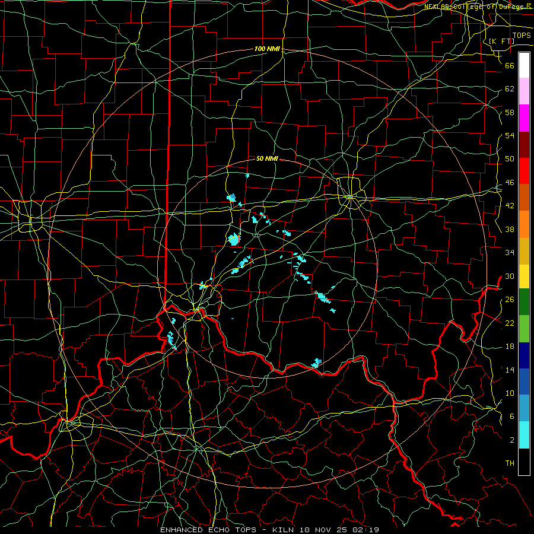The height and width of the screenshot is (534, 534).
Task: Choose the bright red legend swatch
Action: [x=524, y=171]
